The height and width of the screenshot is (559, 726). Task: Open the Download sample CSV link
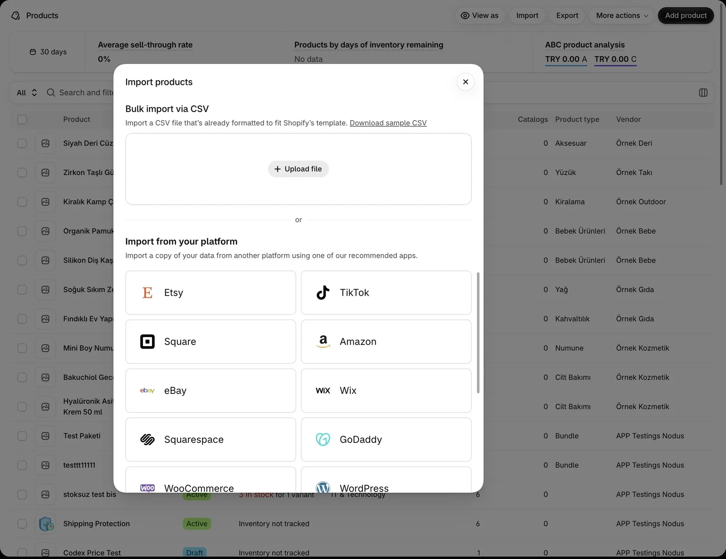pos(388,123)
